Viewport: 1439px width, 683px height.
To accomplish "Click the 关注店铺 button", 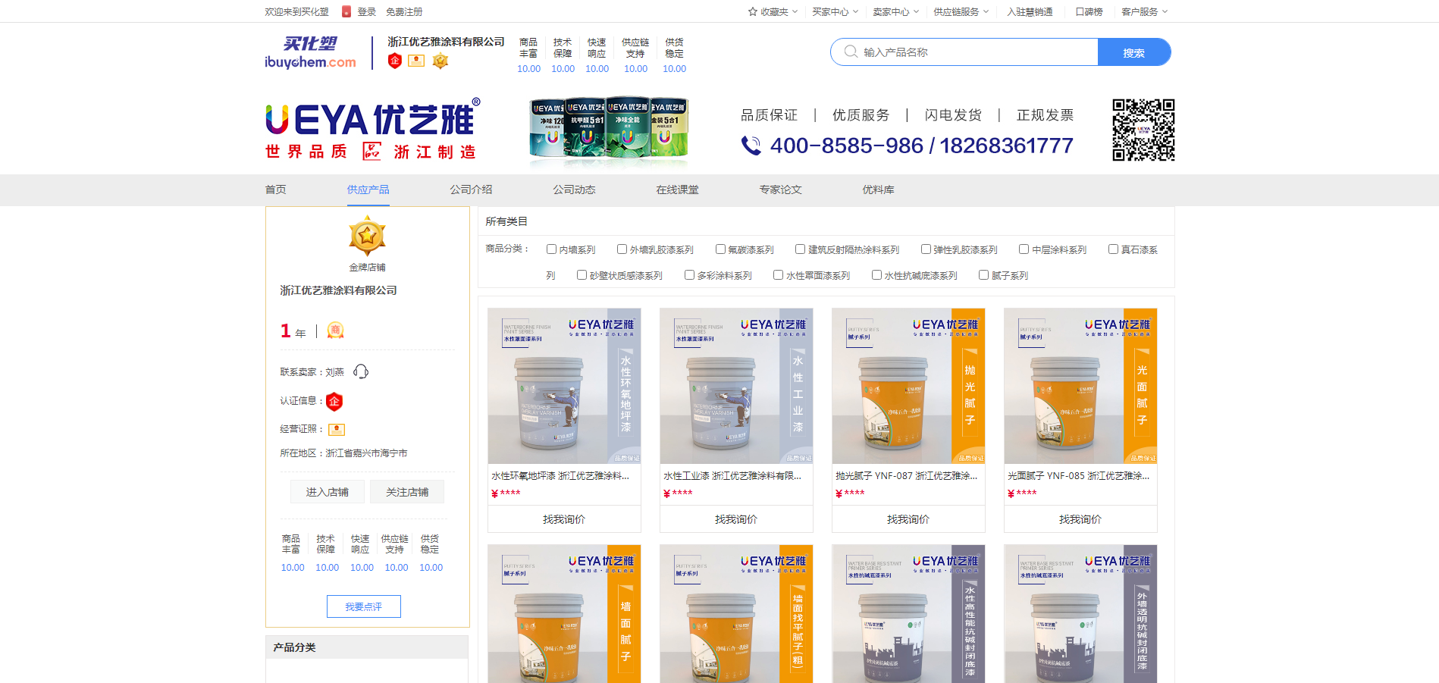I will tap(407, 492).
